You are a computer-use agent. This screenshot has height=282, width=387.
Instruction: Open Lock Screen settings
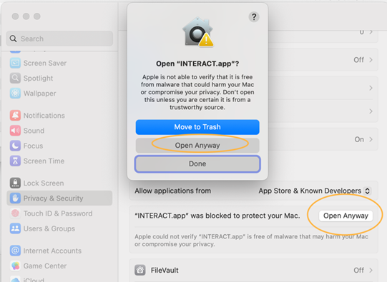[59, 183]
